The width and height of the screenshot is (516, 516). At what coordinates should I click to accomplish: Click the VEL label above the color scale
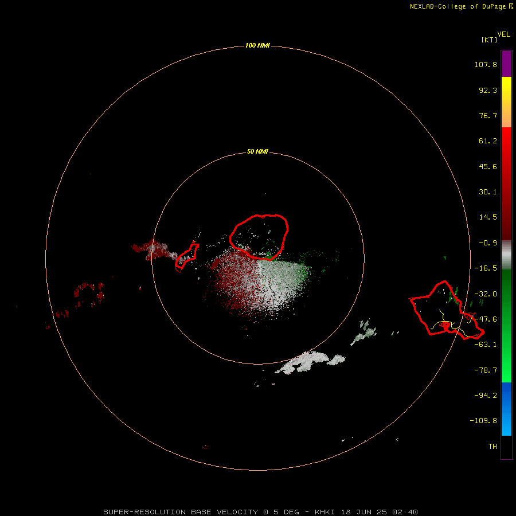click(503, 34)
